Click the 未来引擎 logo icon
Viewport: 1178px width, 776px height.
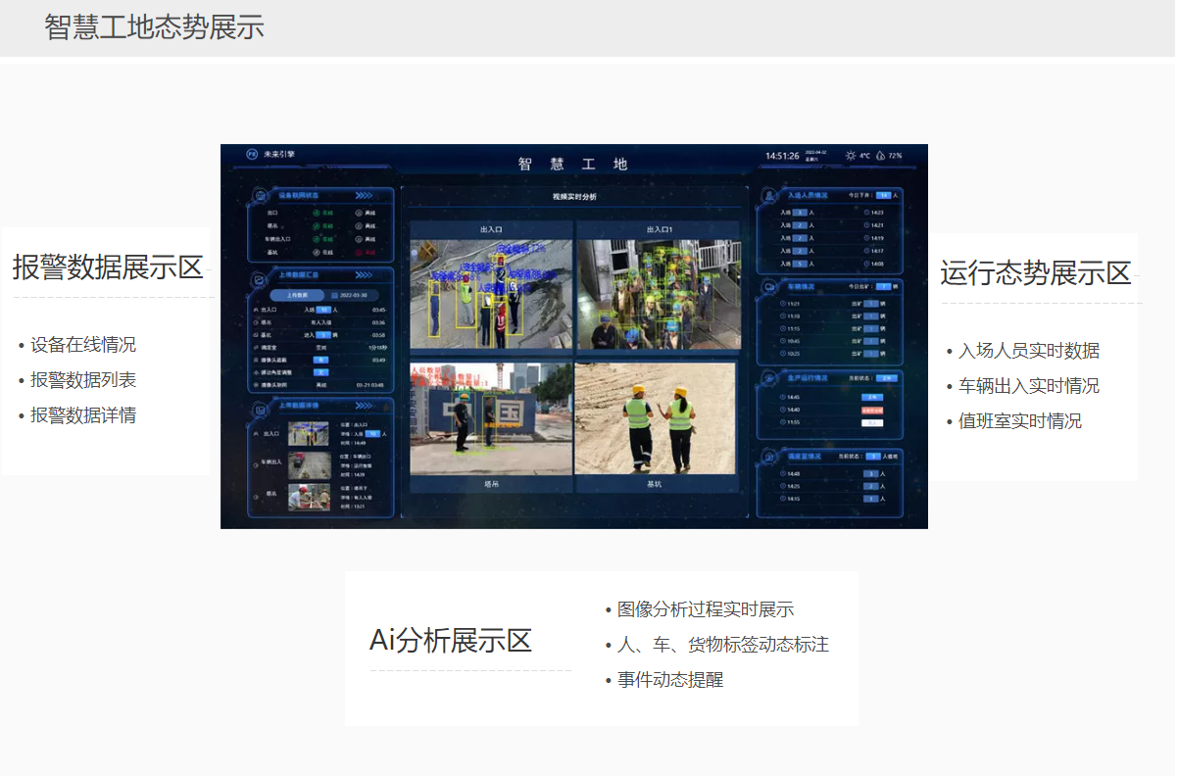(251, 154)
